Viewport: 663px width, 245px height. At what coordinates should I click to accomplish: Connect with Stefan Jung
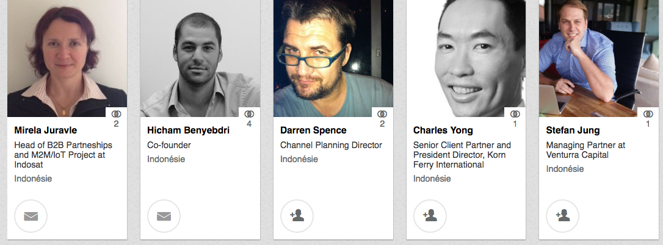(x=562, y=216)
